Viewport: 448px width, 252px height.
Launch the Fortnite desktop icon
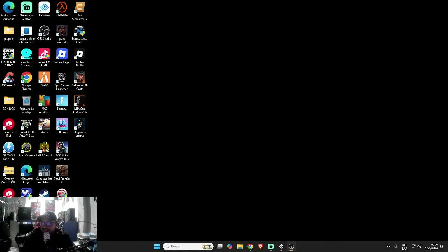pyautogui.click(x=62, y=103)
